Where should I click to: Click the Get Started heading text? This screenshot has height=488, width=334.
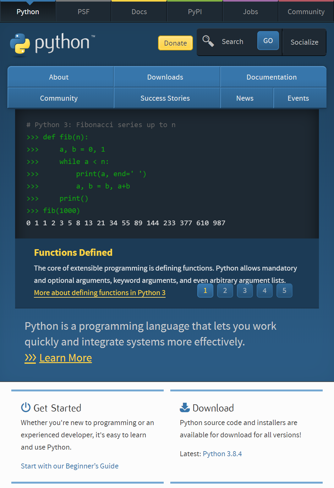coord(57,408)
